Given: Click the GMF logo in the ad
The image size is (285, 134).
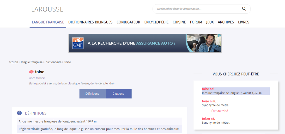Looking at the screenshot, I should tap(78, 43).
